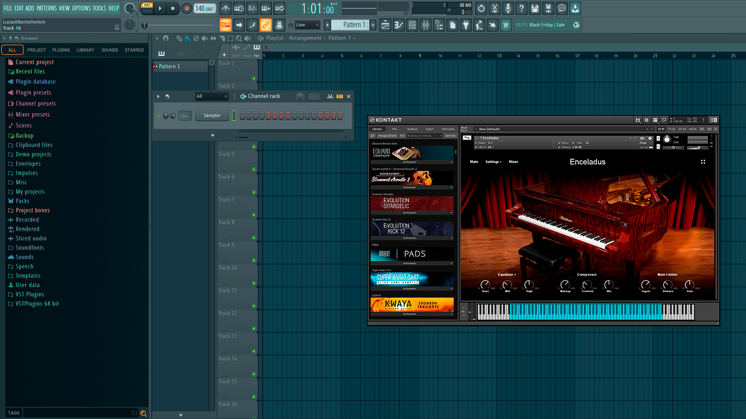
Task: Select the pencil draw tool in playlist
Action: pos(179,38)
